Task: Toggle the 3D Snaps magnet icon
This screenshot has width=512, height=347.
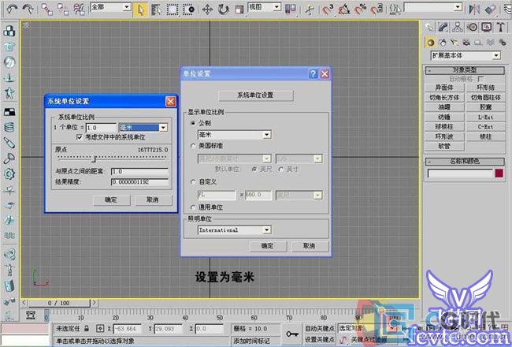Action: (x=328, y=9)
